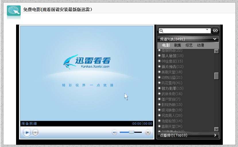Switch to fullscreen using the fullscreen icon
This screenshot has width=238, height=147.
point(148,132)
